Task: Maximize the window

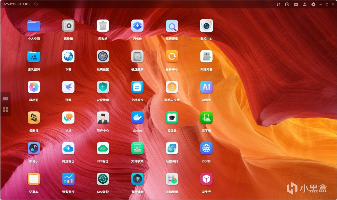Action: pos(327,4)
